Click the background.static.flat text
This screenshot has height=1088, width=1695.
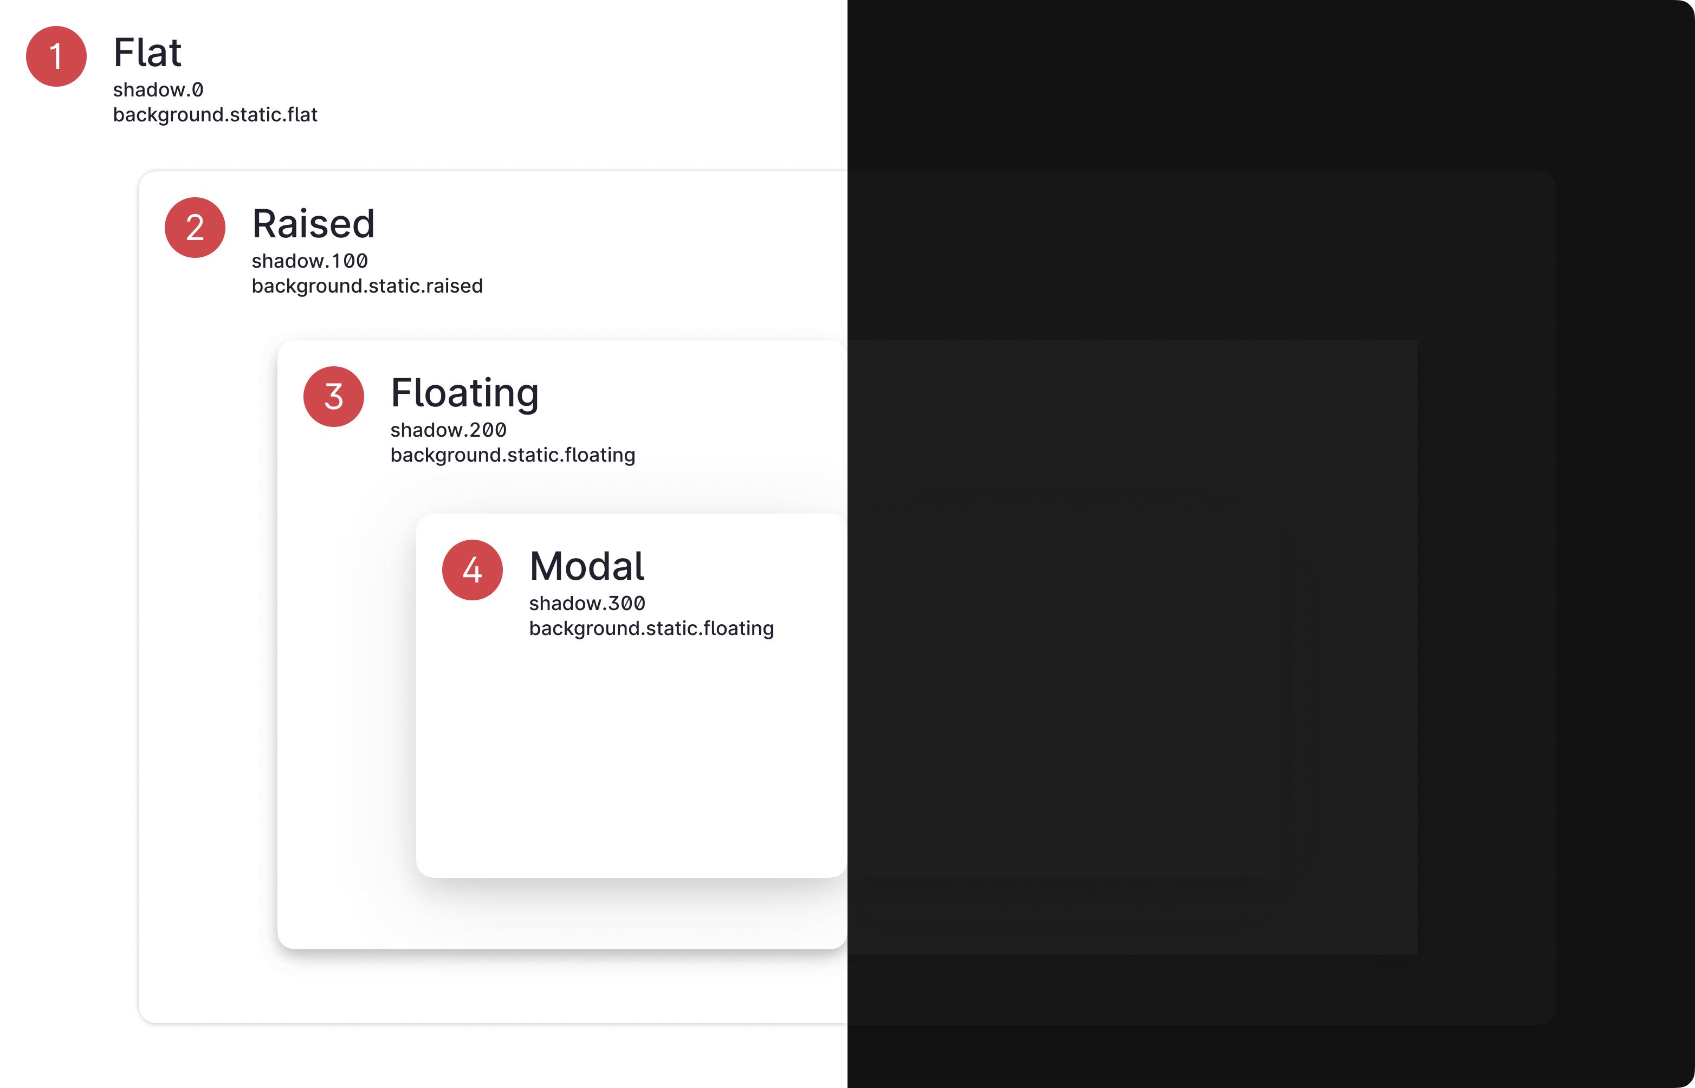point(215,114)
